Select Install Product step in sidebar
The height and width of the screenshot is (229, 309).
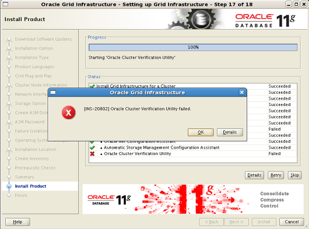pyautogui.click(x=30, y=186)
